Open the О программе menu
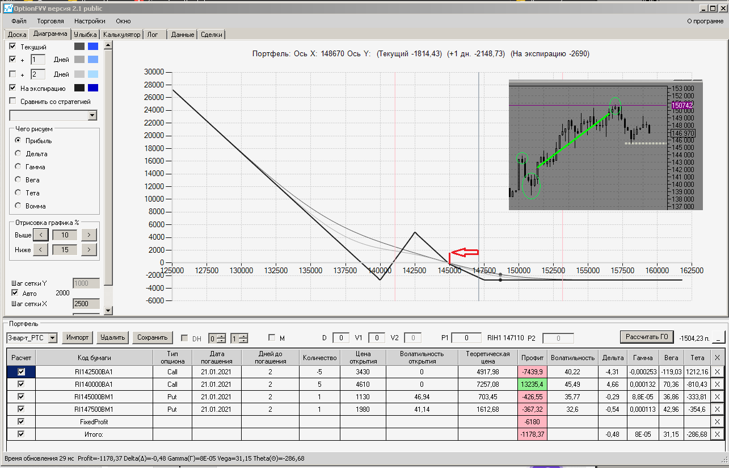The image size is (729, 468). pos(705,21)
